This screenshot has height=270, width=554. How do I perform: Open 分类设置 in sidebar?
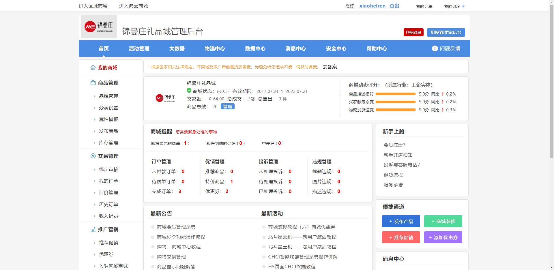click(x=108, y=108)
